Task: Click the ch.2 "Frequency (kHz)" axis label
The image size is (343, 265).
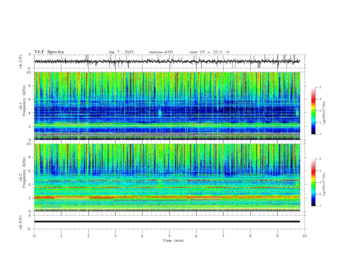Action: click(x=23, y=172)
